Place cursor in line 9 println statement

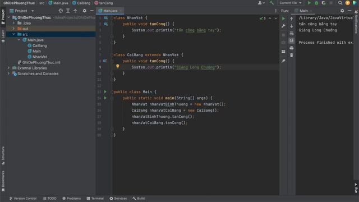pos(176,67)
